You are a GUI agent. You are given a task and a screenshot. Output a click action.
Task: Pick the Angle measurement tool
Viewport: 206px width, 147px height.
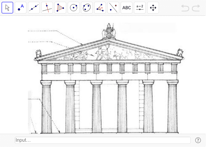tap(100, 8)
